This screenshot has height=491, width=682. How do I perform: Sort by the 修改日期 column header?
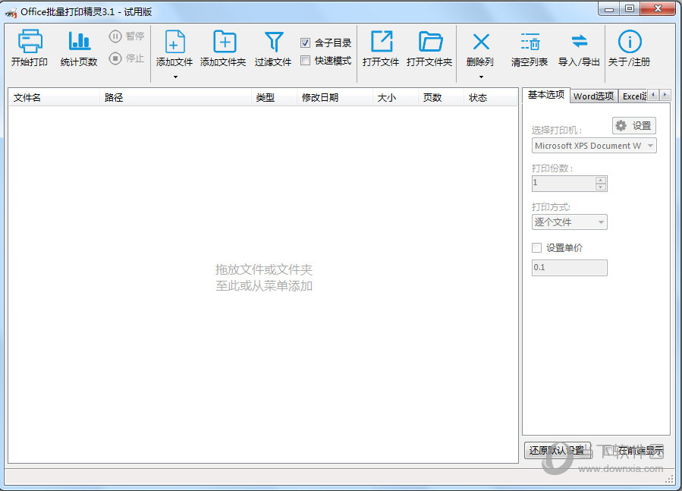click(335, 97)
